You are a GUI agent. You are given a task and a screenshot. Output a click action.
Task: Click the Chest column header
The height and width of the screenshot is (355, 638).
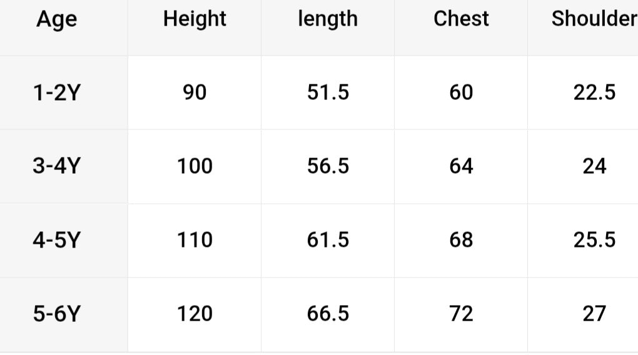pos(461,19)
